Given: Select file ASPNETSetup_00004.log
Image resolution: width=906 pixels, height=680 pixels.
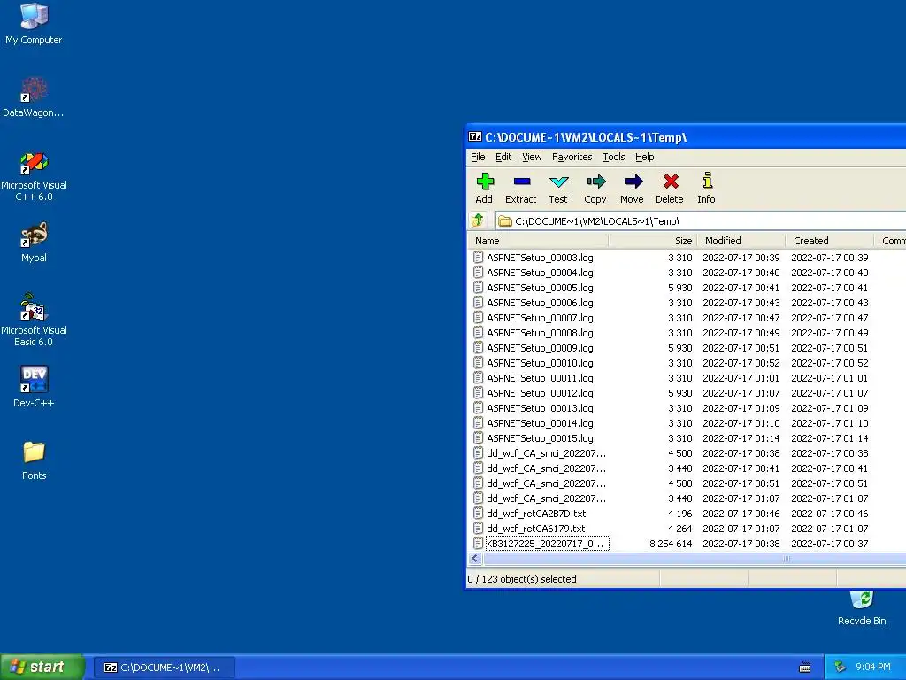Looking at the screenshot, I should point(540,273).
